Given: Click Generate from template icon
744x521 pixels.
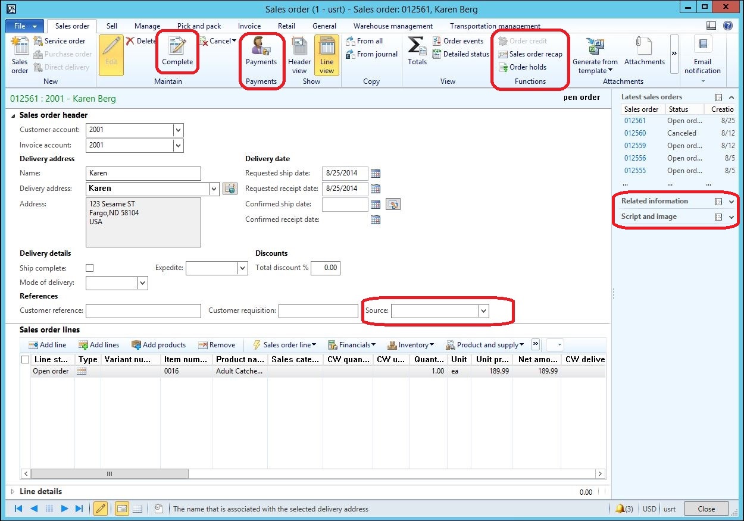Looking at the screenshot, I should 595,47.
